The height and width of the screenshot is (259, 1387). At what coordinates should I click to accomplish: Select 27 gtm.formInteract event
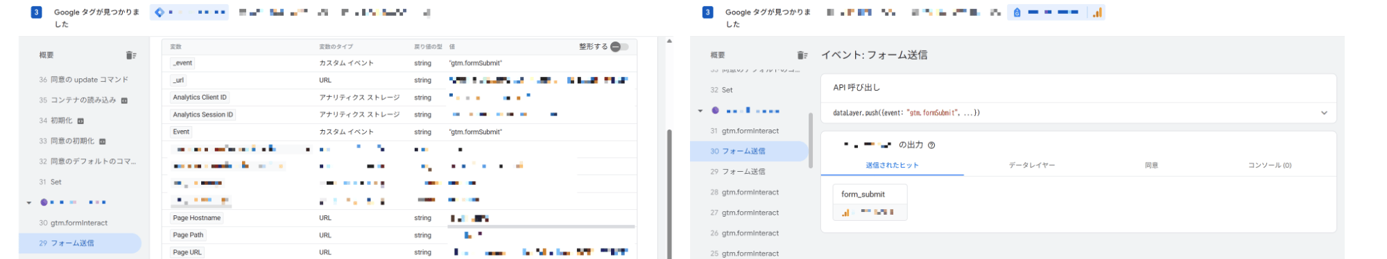pos(744,213)
